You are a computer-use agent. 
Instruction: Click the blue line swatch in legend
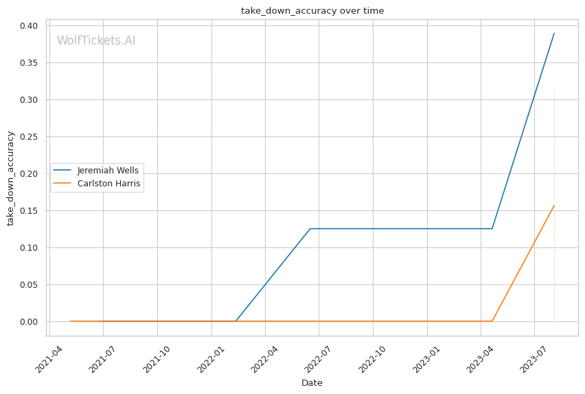[x=63, y=170]
